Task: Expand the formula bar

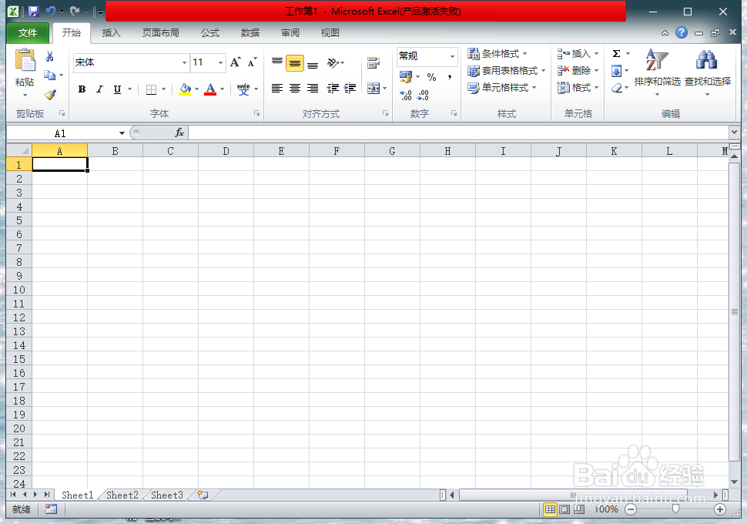Action: (734, 132)
